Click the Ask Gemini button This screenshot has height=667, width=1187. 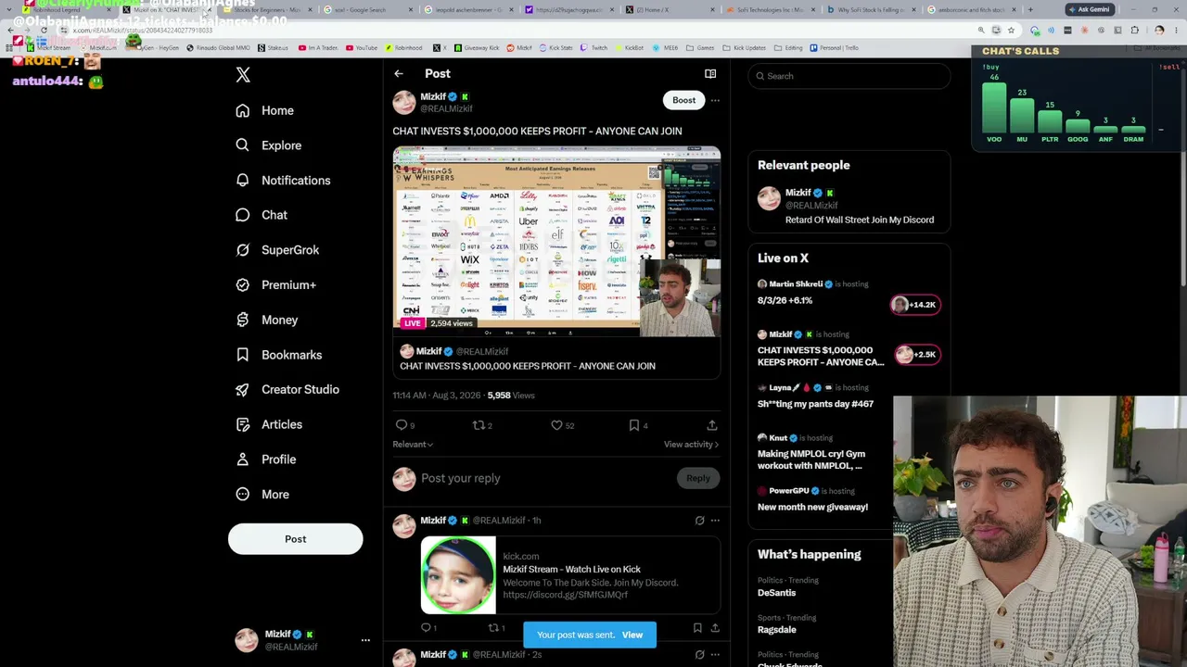(x=1089, y=10)
